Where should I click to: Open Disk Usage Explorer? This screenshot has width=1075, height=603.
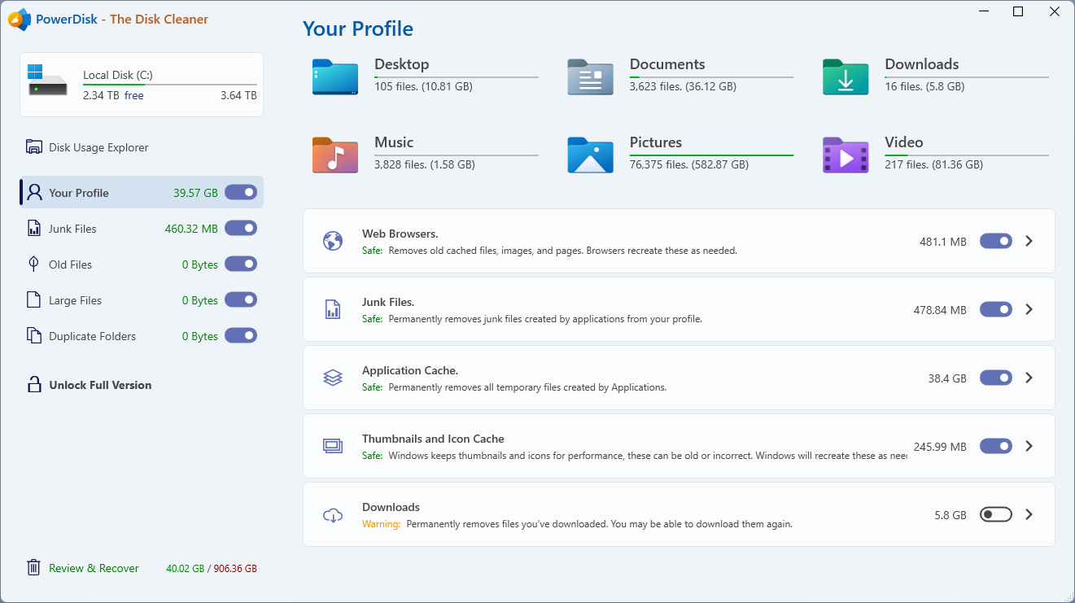pos(98,147)
